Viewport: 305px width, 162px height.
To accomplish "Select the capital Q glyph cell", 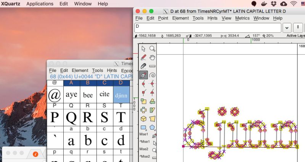I will 72,118.
